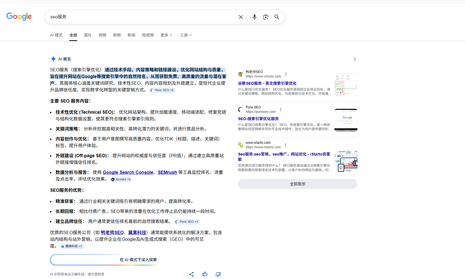Click the magnifying glass search button
465x279 pixels.
[277, 17]
